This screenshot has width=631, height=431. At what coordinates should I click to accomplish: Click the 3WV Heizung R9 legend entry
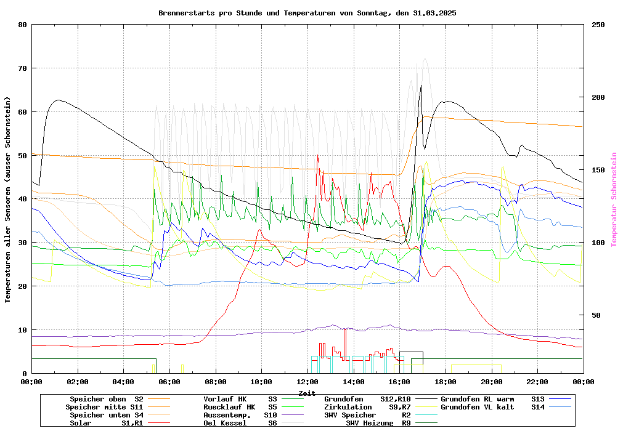tap(378, 423)
